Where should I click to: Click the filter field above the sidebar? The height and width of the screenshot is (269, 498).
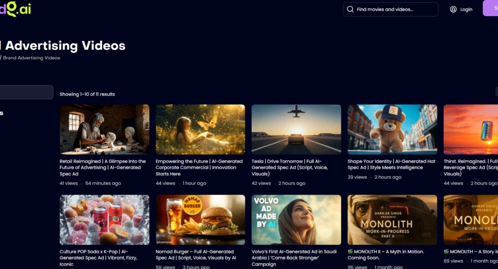(x=26, y=92)
